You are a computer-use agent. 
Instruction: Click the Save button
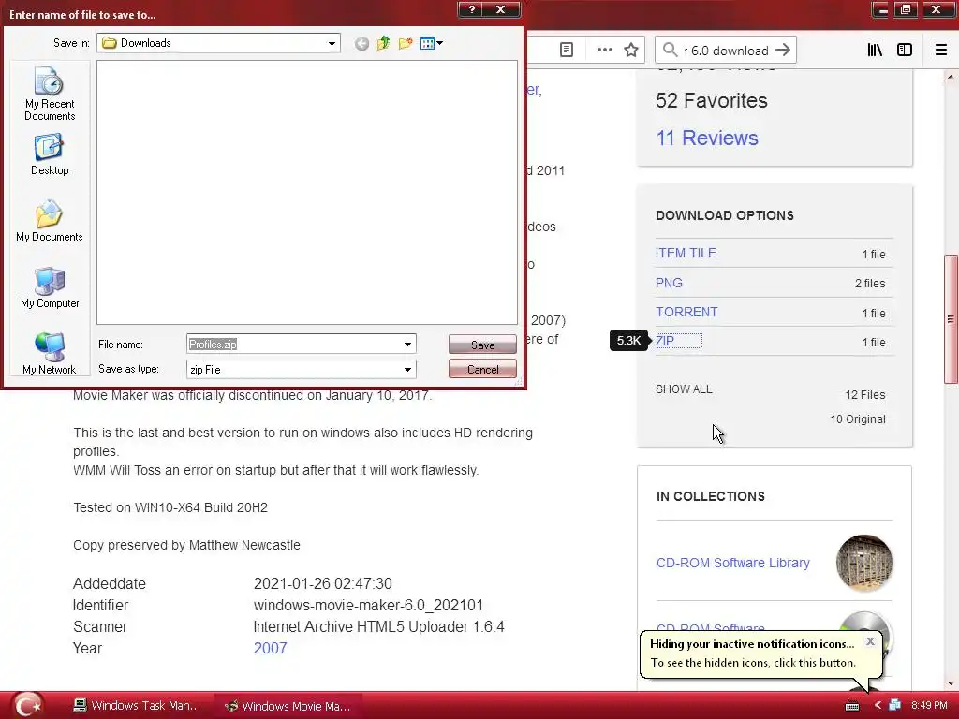coord(482,345)
